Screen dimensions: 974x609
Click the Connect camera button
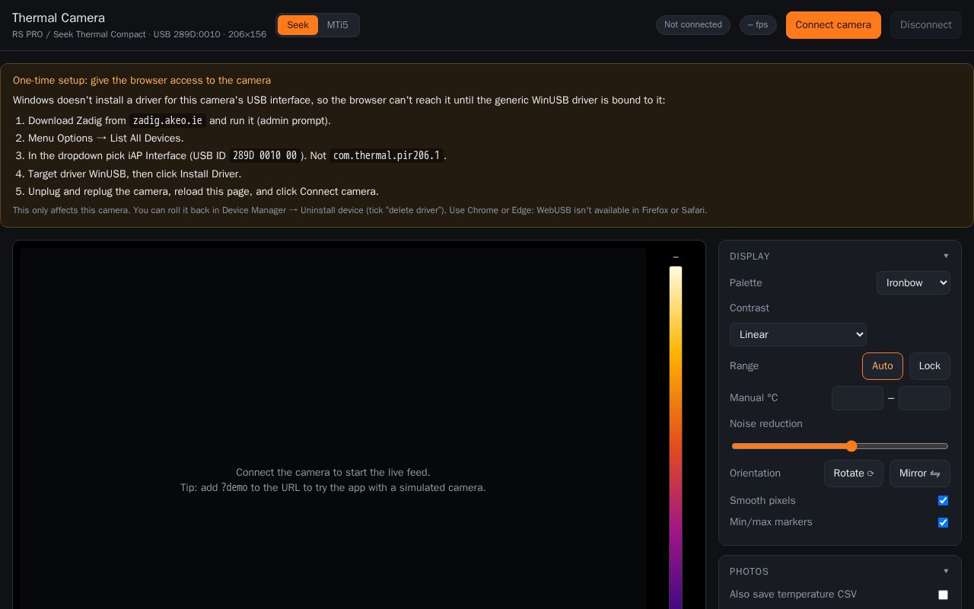[x=833, y=25]
